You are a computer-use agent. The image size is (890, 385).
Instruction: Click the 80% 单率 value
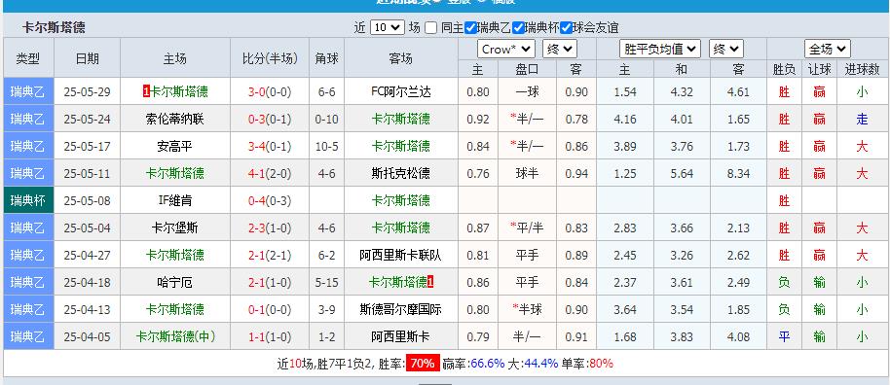point(602,364)
